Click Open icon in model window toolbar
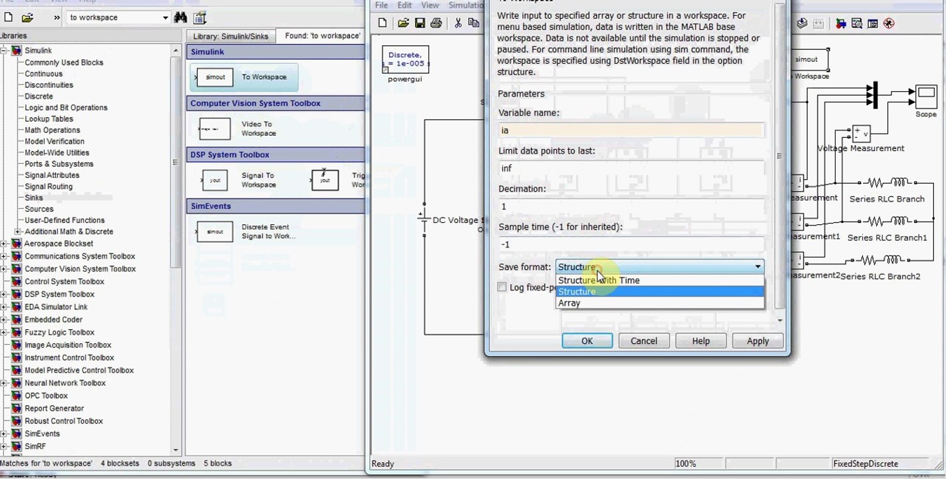Viewport: 946px width, 479px height. point(403,23)
